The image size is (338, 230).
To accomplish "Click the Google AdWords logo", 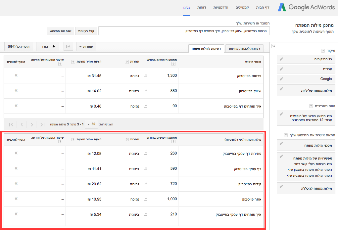I will click(306, 7).
